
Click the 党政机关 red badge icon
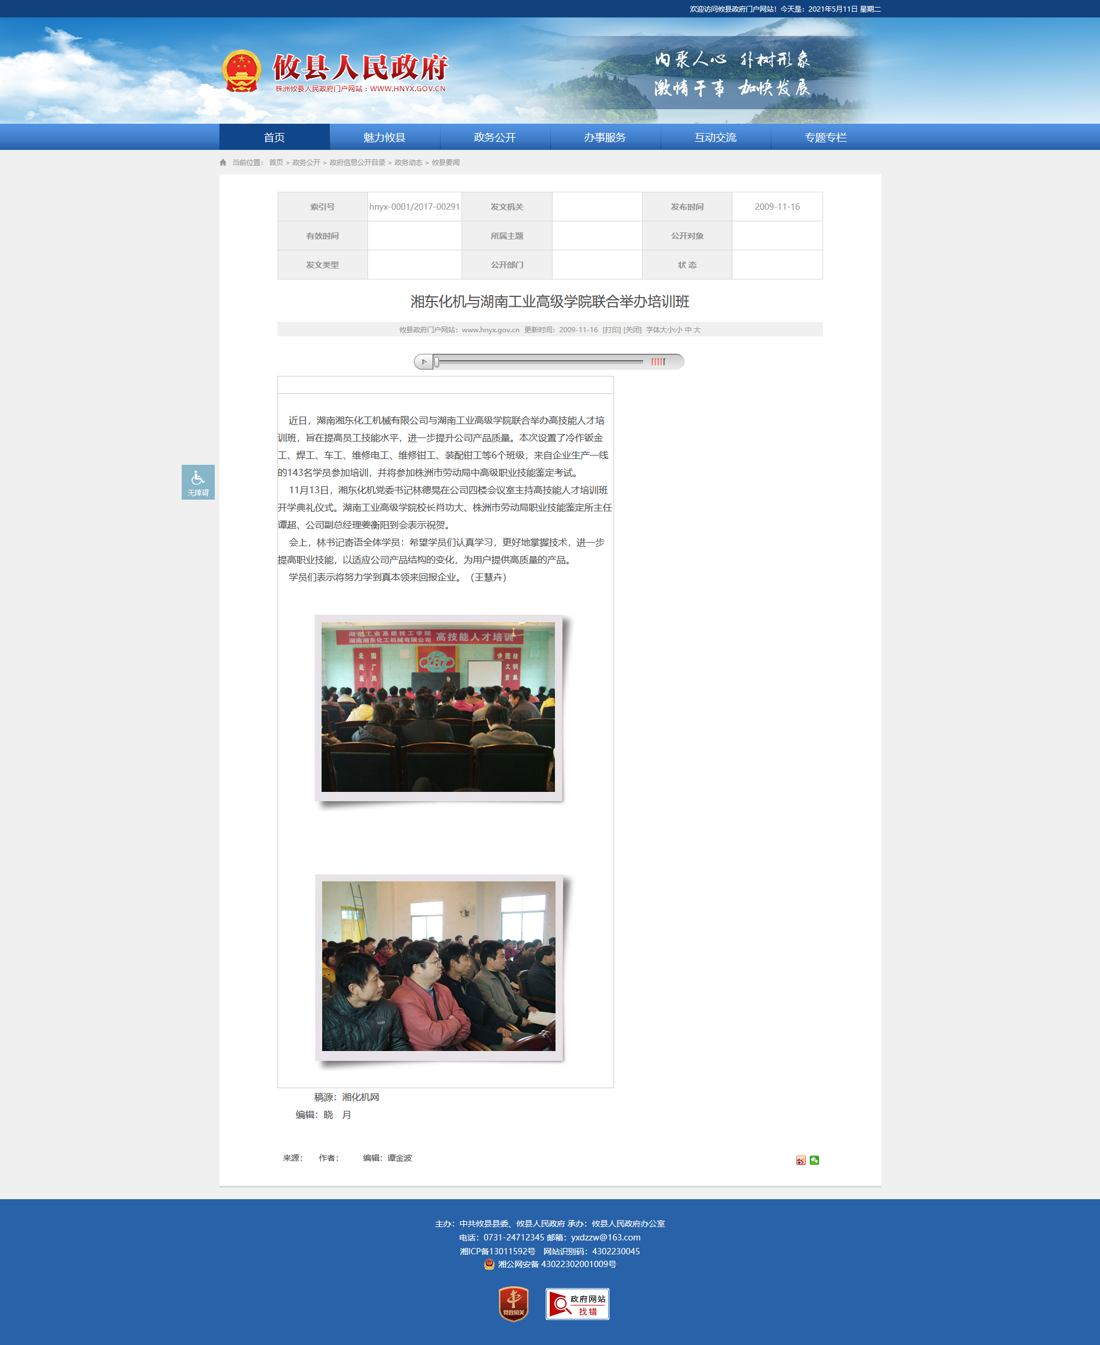513,1304
